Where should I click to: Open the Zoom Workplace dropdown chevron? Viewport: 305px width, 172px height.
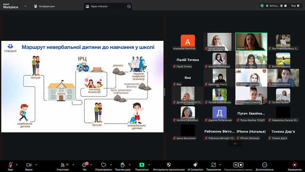pos(25,6)
